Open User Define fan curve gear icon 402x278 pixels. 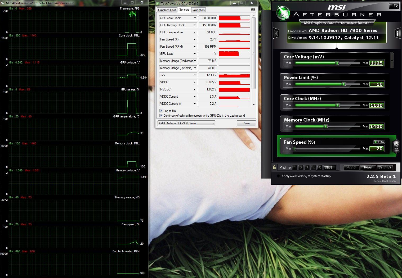click(396, 145)
